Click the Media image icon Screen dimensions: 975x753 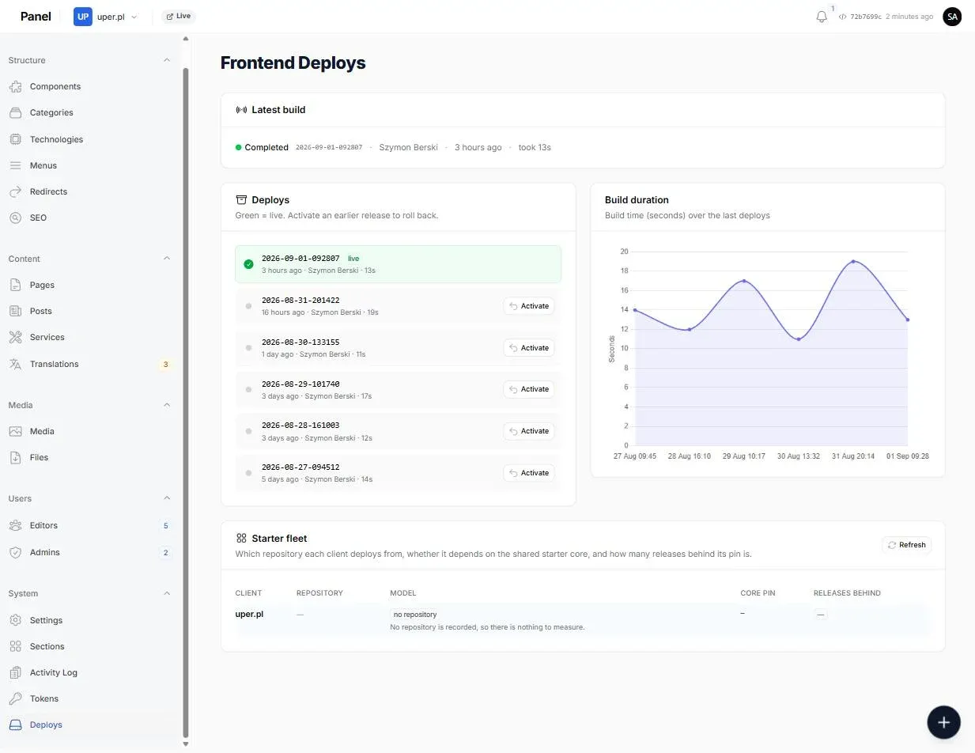(x=15, y=431)
